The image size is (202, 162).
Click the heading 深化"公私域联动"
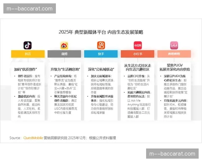coord(101,70)
